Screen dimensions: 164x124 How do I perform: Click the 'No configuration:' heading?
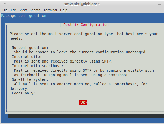[x=30, y=48]
